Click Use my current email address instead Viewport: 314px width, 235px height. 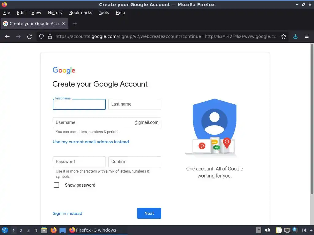point(91,142)
